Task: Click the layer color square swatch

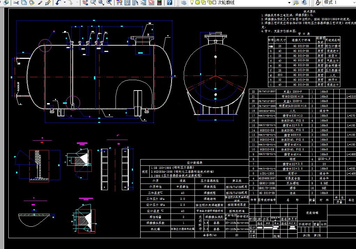Action: (x=214, y=2)
